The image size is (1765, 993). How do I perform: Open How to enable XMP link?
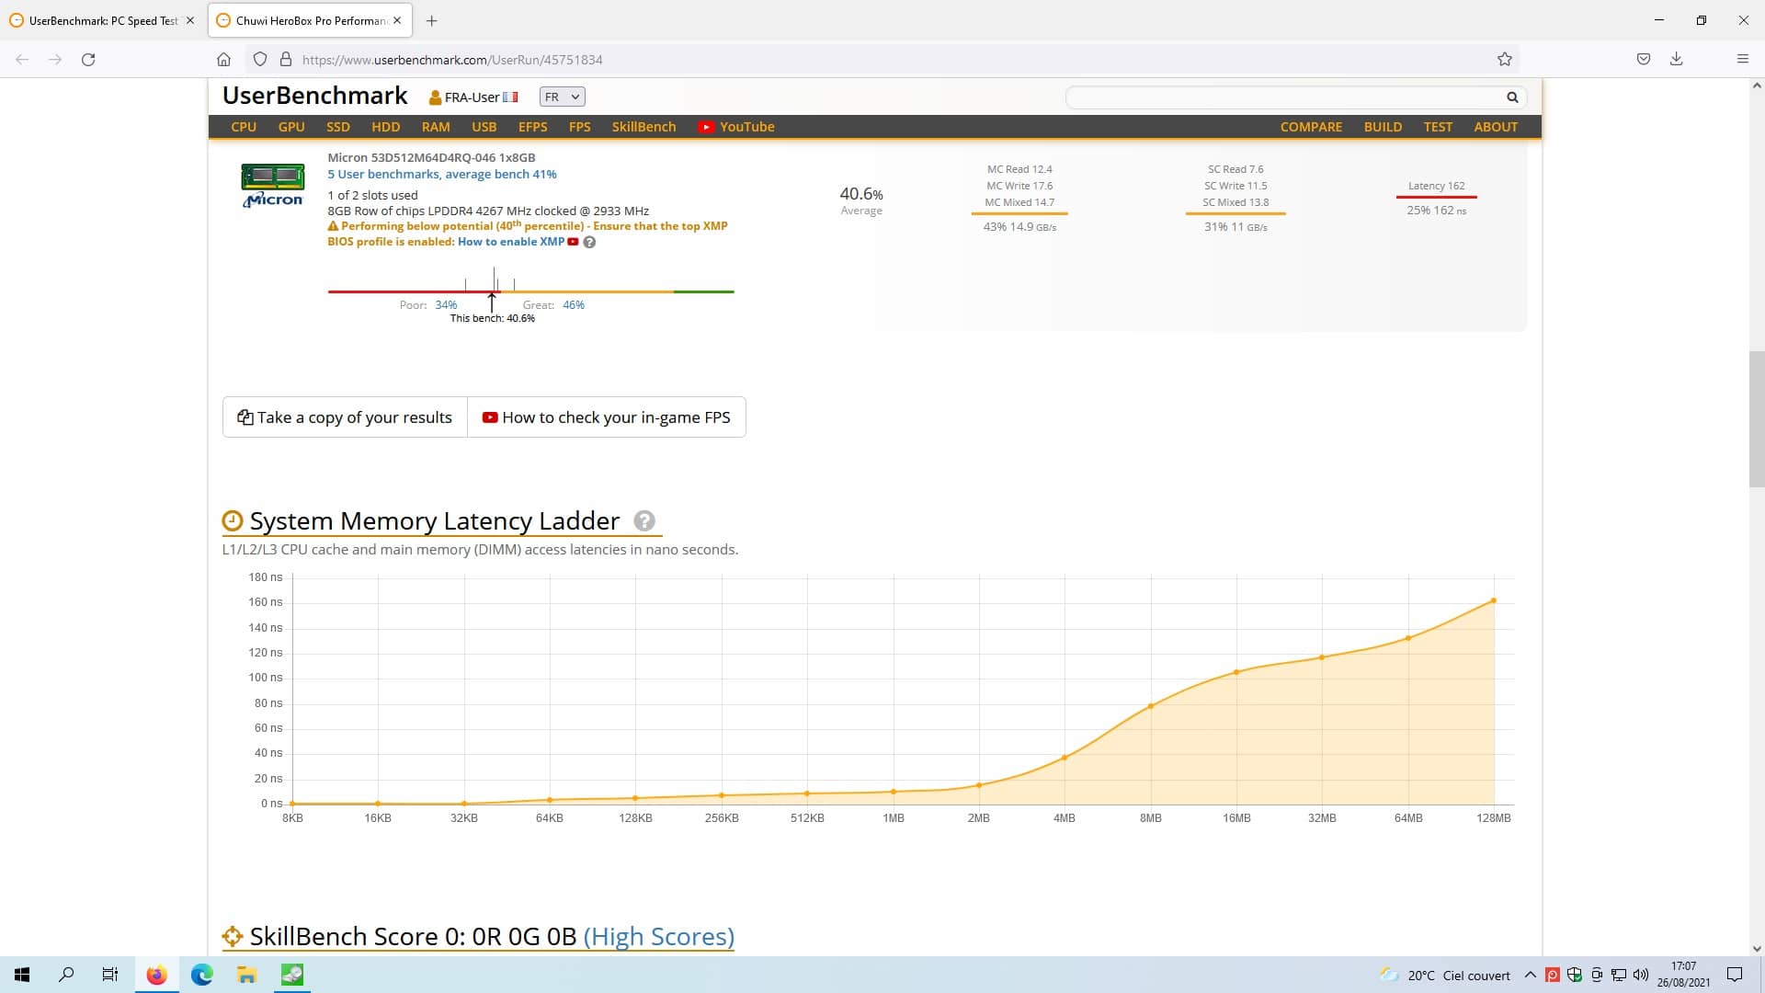511,242
